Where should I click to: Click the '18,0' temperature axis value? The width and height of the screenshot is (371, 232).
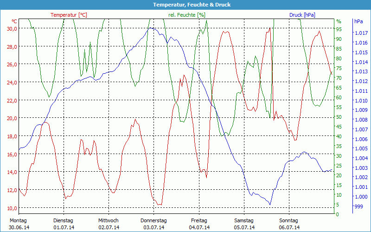pos(12,136)
